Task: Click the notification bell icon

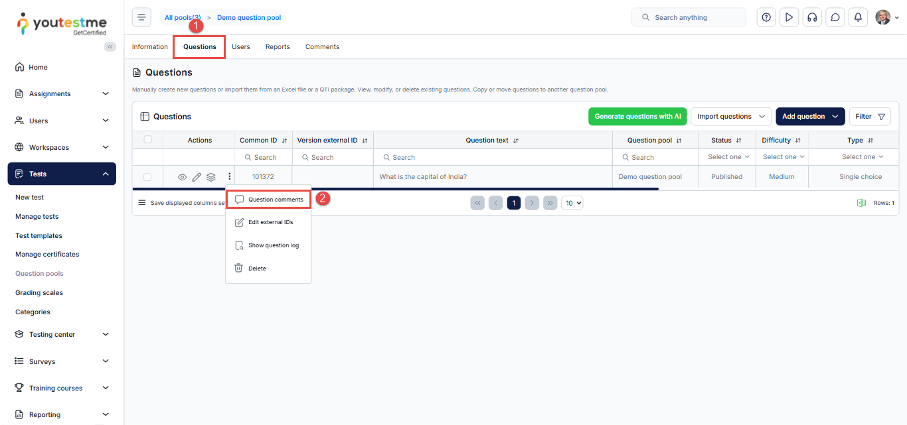Action: point(858,17)
